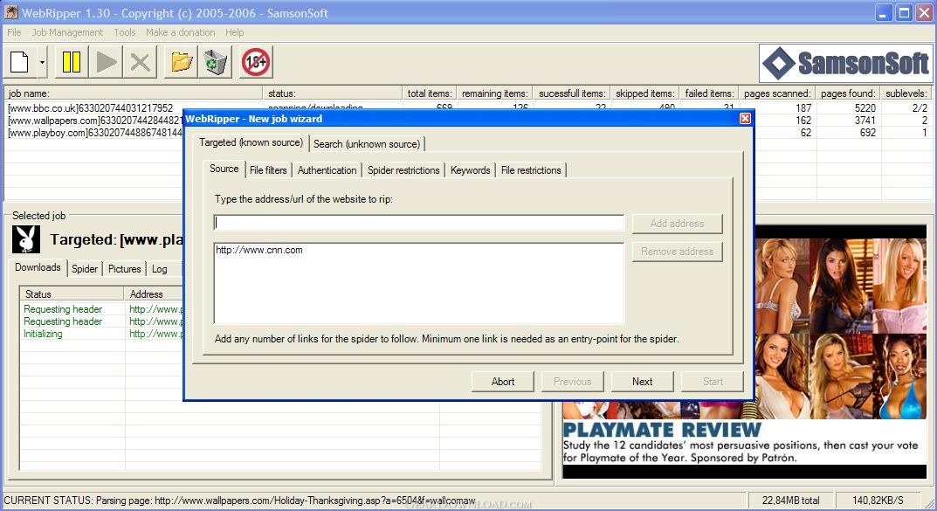Sort by pages found column header

pos(848,93)
